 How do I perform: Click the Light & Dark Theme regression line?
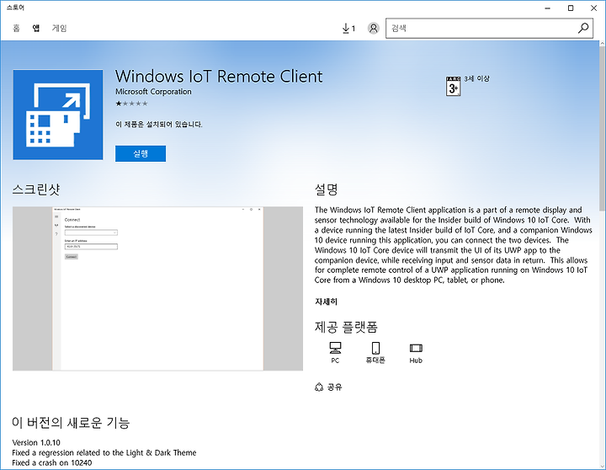104,452
